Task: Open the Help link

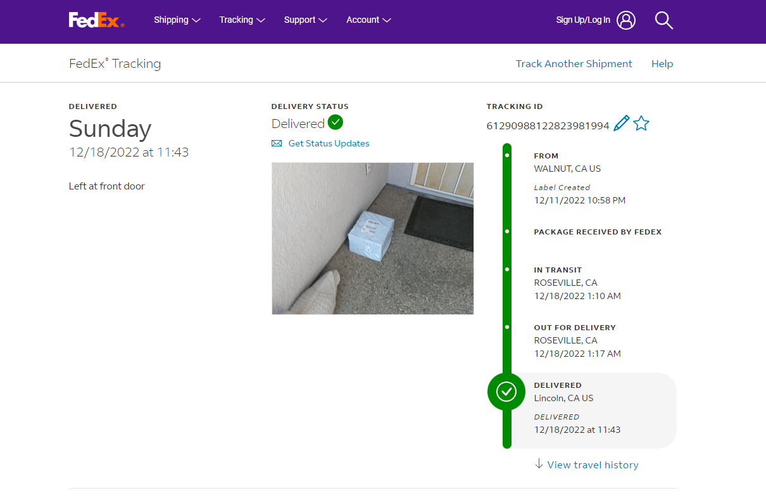Action: pos(662,64)
